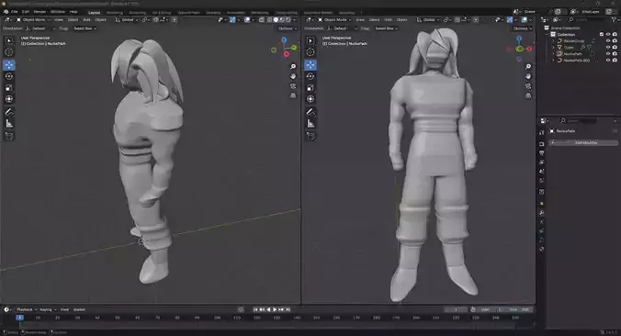
Task: Hide the Cube object via eye icon
Action: 608,47
